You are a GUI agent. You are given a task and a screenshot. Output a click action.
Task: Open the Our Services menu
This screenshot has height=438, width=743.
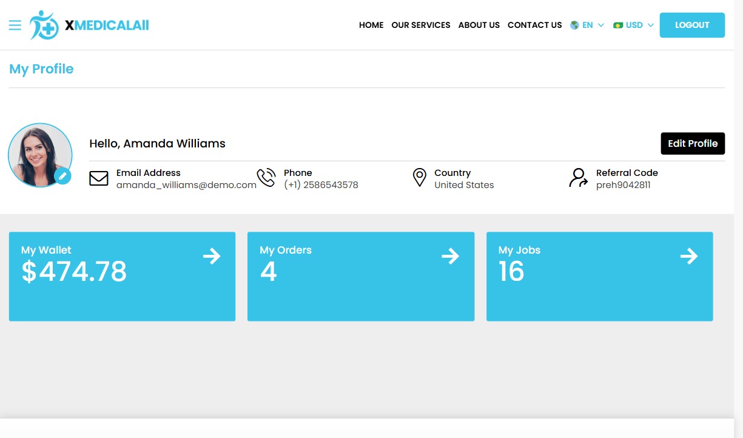pyautogui.click(x=420, y=25)
